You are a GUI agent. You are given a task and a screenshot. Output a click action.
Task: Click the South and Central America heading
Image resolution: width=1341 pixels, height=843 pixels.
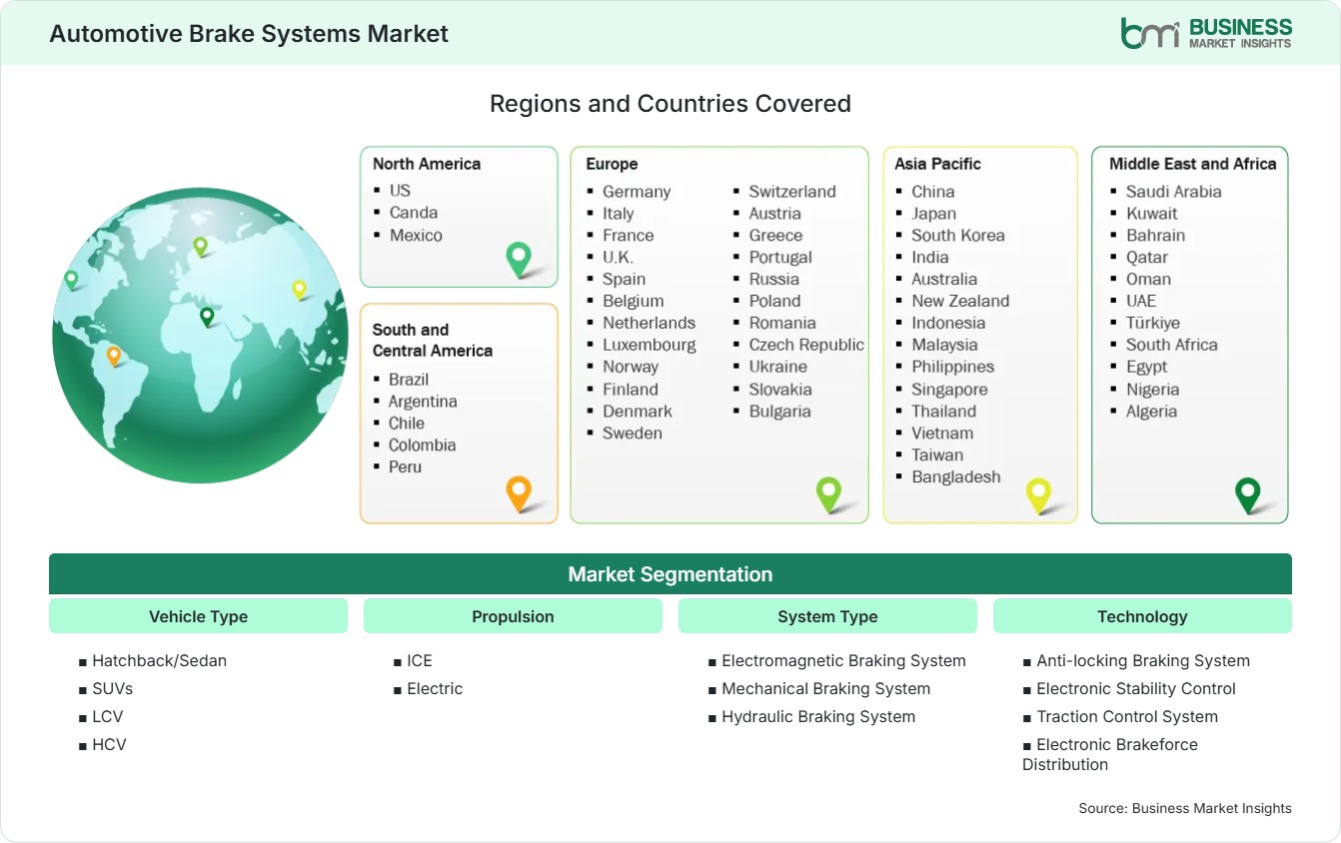tap(433, 340)
